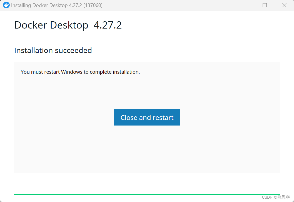Screen dimensions: 294x202
Task: Click the green installation progress bar
Action: pos(147,195)
